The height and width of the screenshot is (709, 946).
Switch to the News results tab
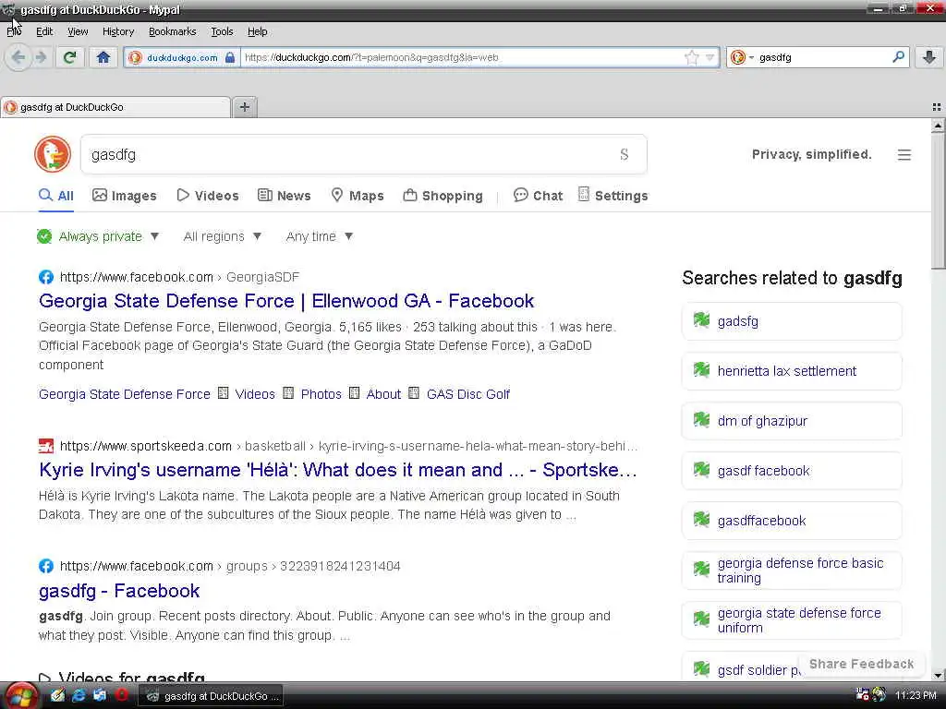(x=285, y=196)
